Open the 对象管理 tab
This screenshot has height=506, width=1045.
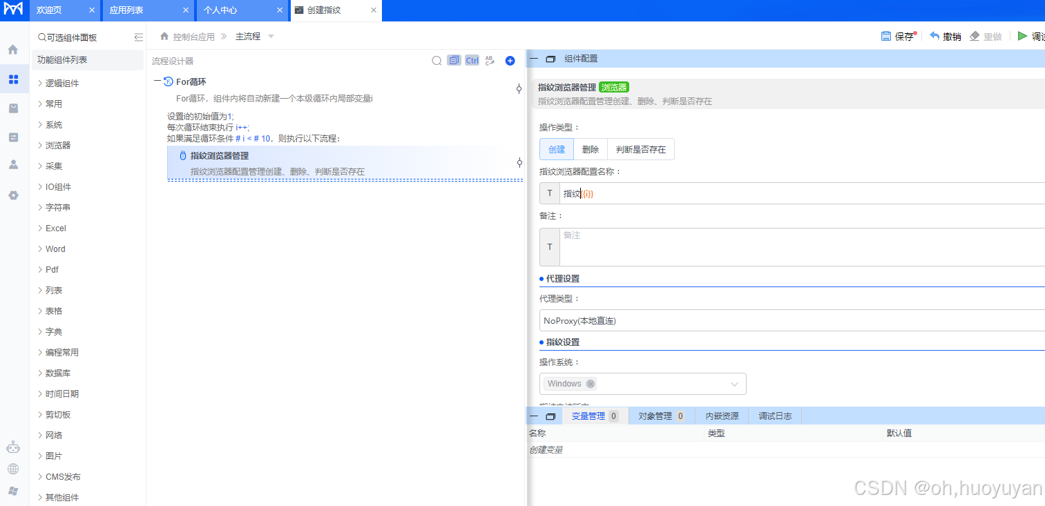662,416
